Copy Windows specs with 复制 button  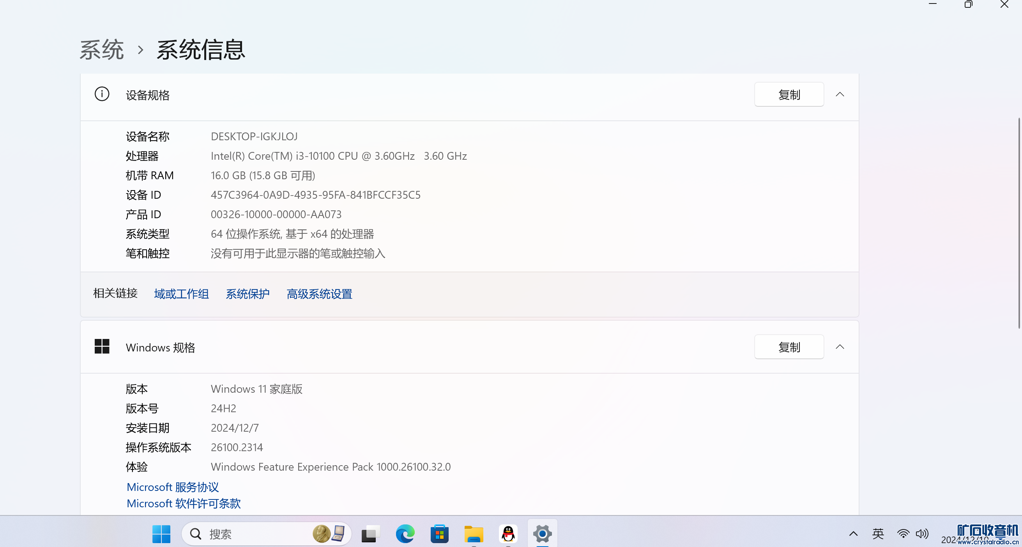pos(789,347)
